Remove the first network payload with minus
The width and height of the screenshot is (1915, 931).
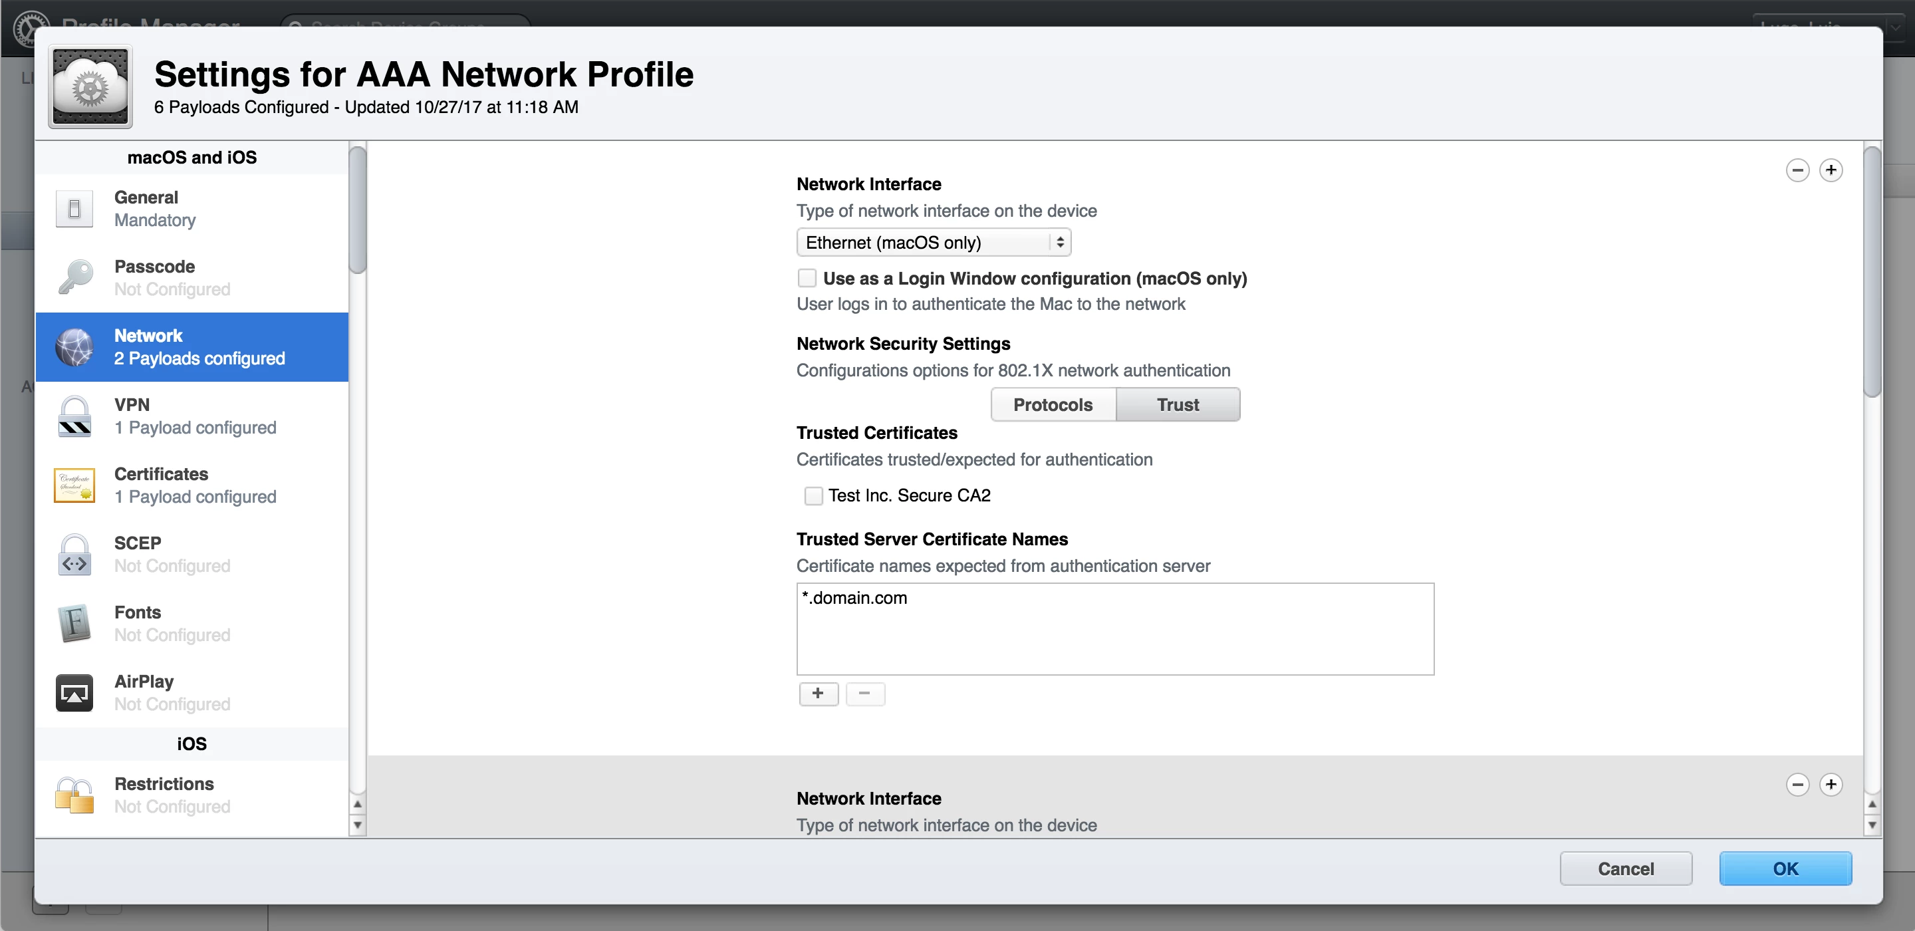click(x=1797, y=170)
